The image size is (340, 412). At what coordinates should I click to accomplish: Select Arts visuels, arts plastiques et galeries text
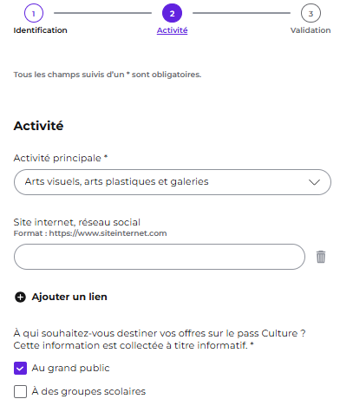point(116,181)
